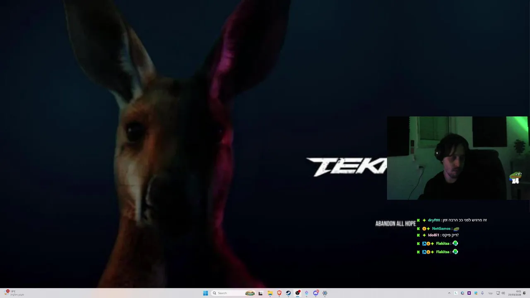Click the dryfttt chat message

point(452,220)
